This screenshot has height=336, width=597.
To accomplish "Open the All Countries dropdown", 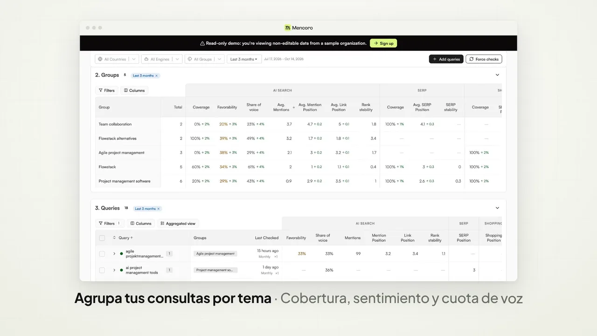I will click(117, 59).
